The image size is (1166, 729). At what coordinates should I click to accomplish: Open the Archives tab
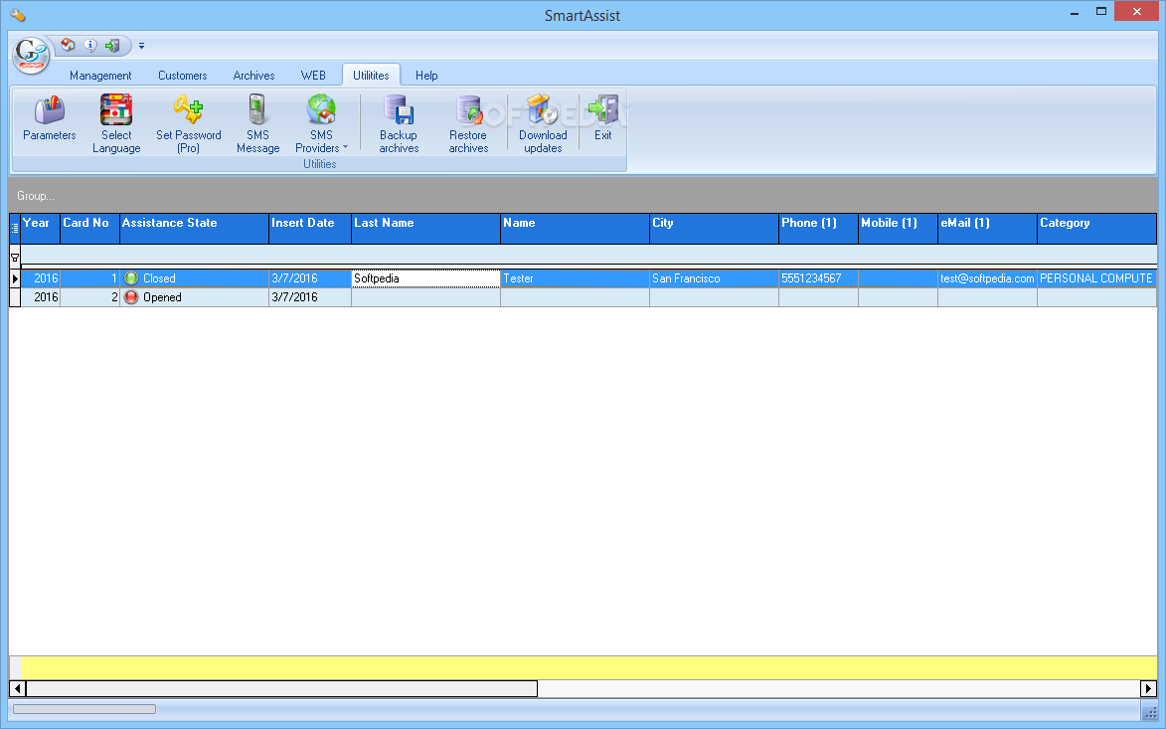pos(253,76)
